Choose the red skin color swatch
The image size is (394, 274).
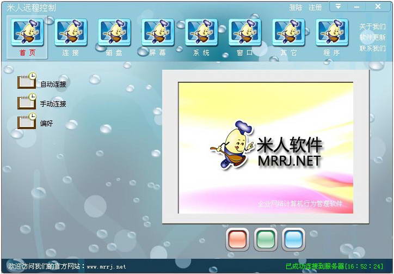click(x=237, y=240)
